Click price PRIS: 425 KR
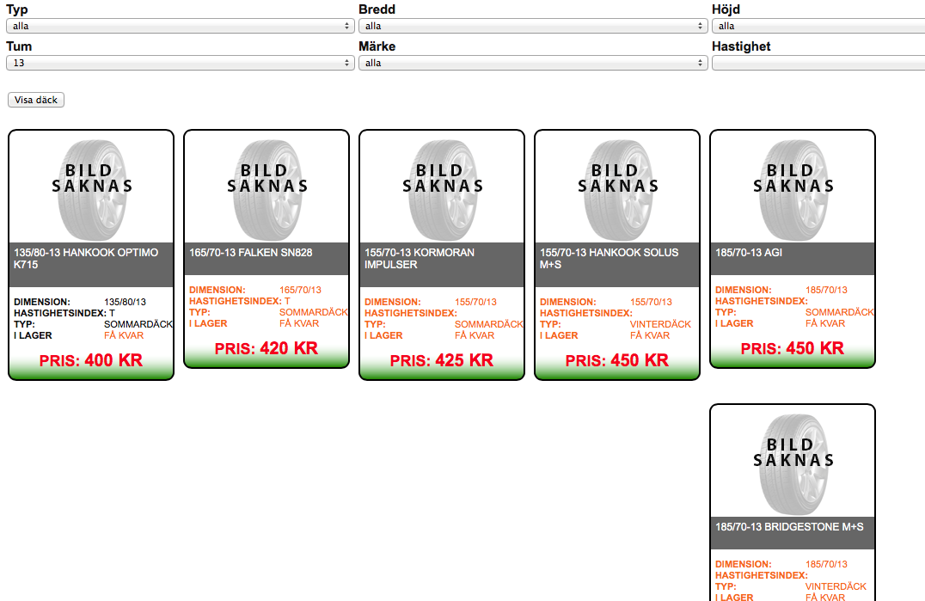Viewport: 925px width, 601px height. pyautogui.click(x=441, y=360)
